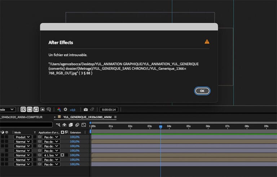
Task: Click the Produit layer's duration bar in the timeline
Action: (184, 137)
